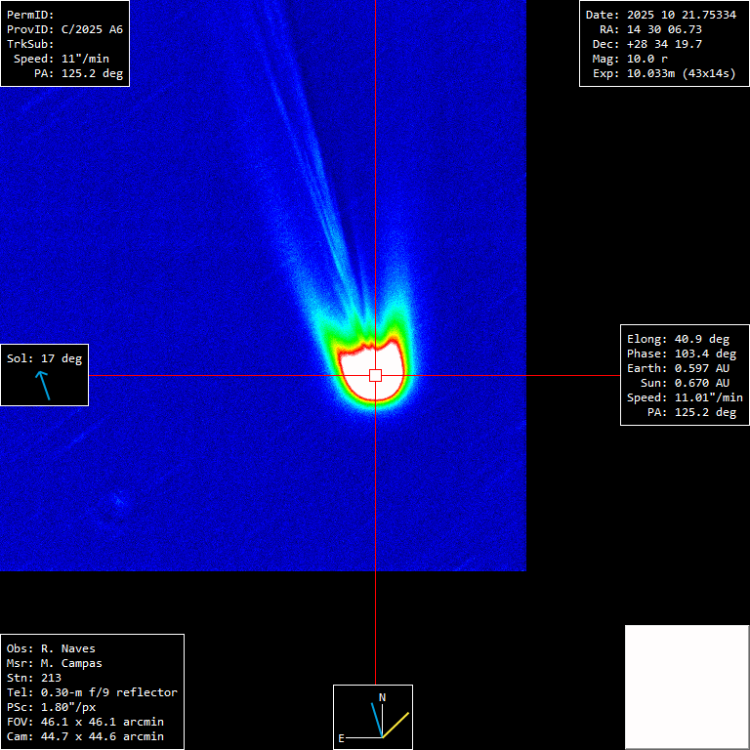Viewport: 750px width, 750px height.
Task: Click the white square marker at crosshair center
Action: click(x=375, y=375)
